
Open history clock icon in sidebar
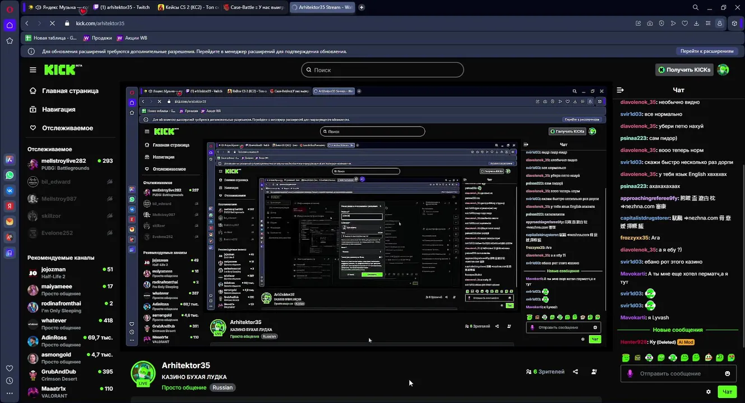pyautogui.click(x=10, y=381)
